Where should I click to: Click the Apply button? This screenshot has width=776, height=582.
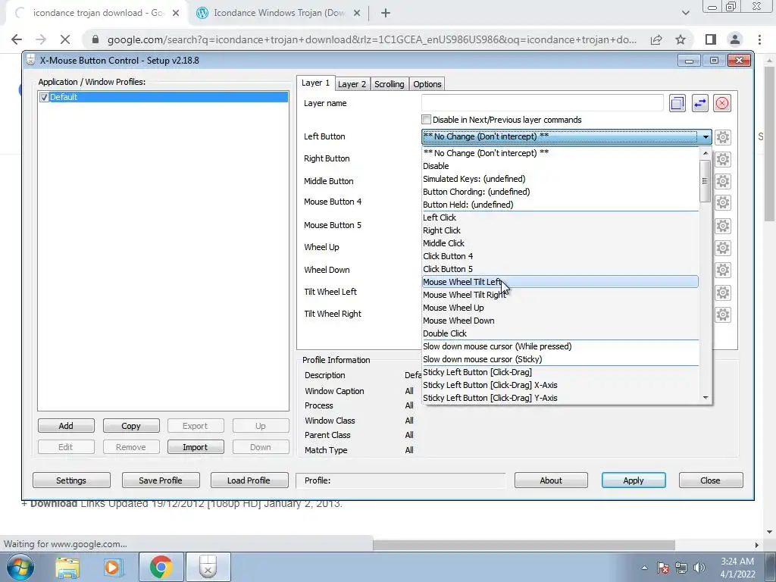pyautogui.click(x=634, y=480)
